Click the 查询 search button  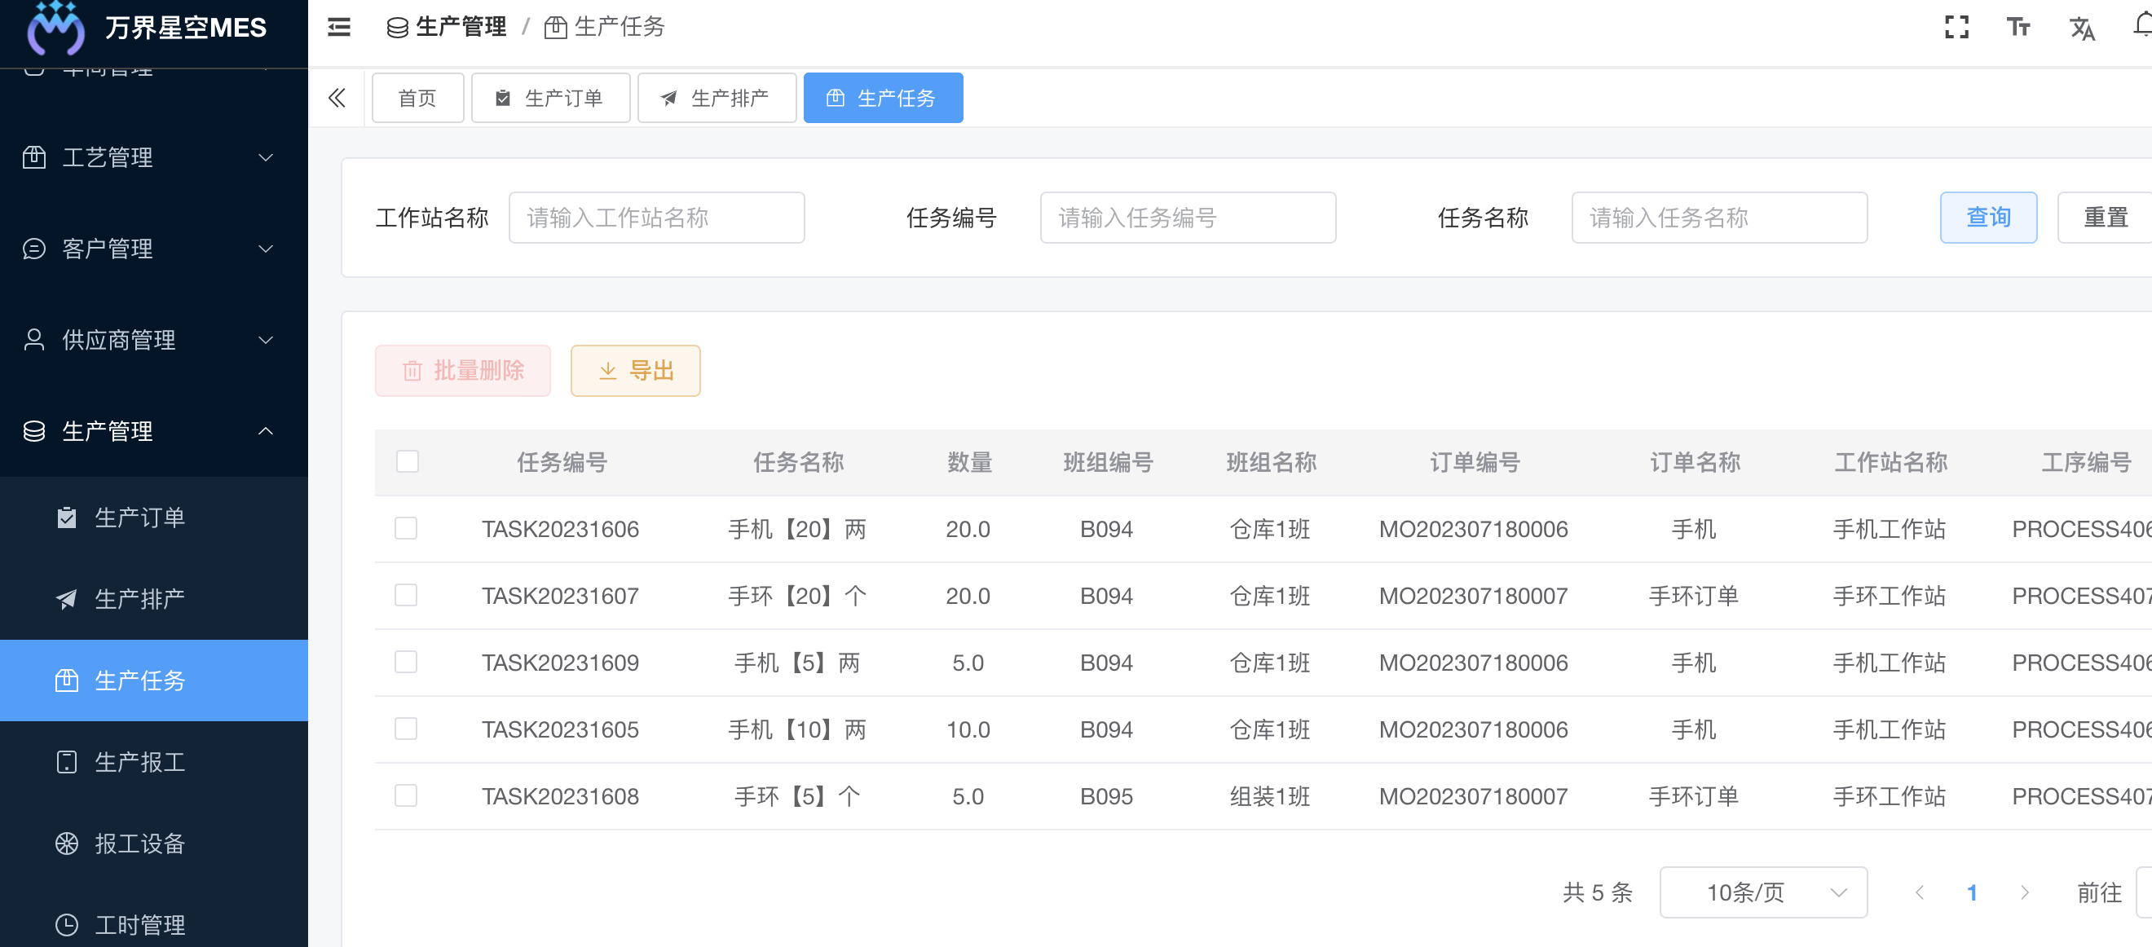(x=1987, y=218)
